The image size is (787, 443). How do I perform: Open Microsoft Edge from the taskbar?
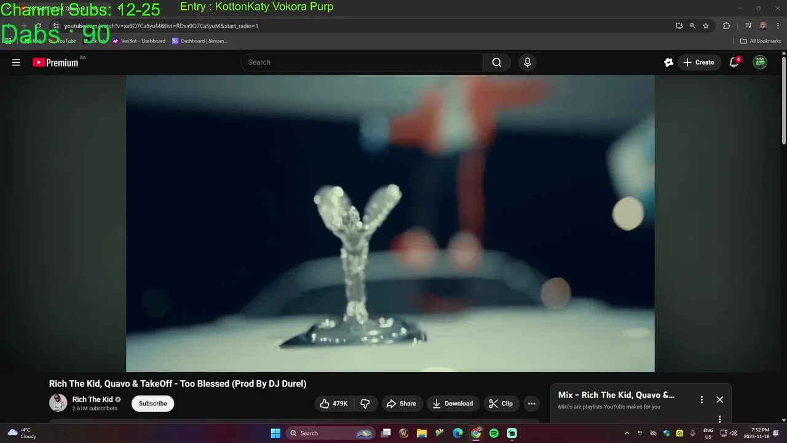(x=458, y=433)
